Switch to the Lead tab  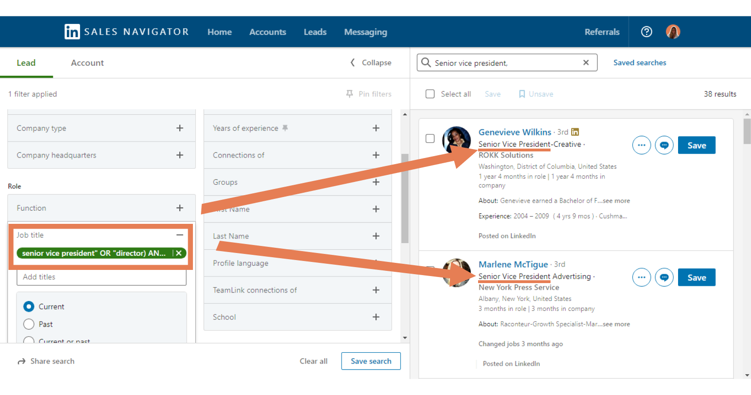coord(26,63)
